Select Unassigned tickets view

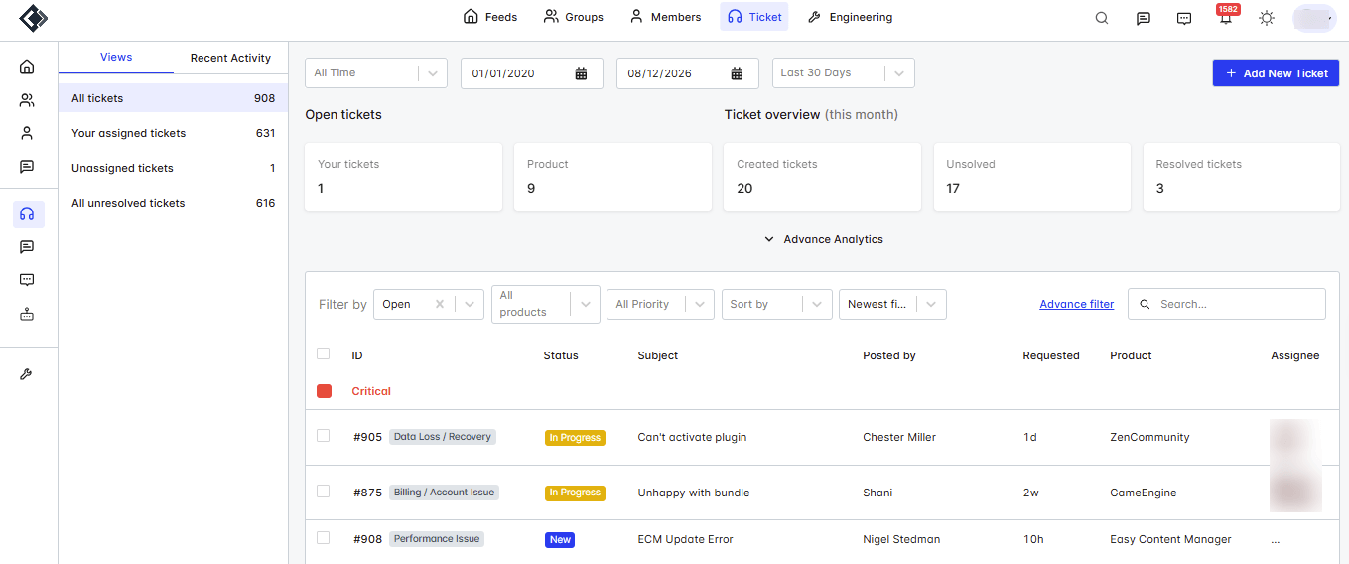coord(174,168)
